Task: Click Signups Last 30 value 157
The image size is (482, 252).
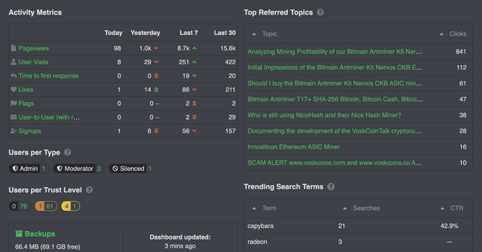Action: (x=231, y=131)
